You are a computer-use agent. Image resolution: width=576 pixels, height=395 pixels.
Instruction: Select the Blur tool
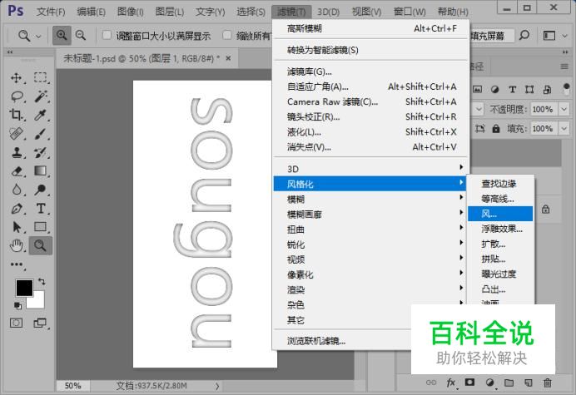(x=17, y=190)
